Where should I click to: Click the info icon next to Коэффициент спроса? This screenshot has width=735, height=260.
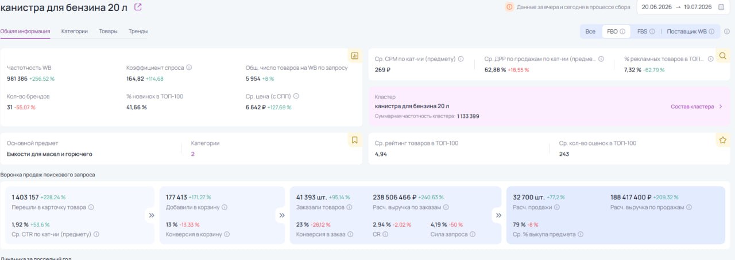189,68
